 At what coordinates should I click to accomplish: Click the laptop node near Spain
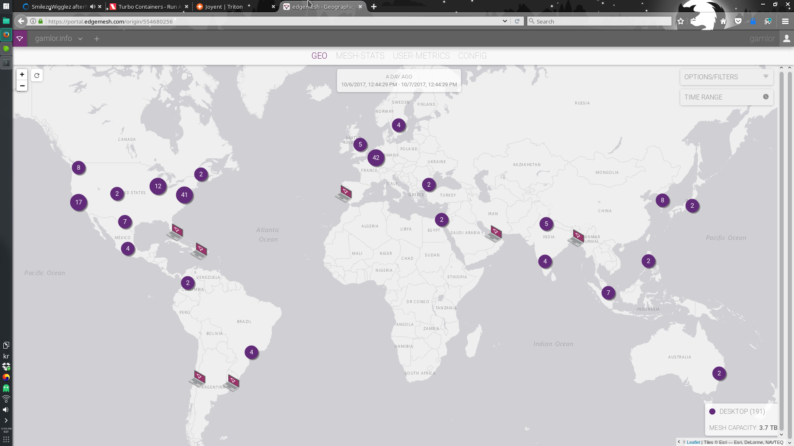point(344,193)
